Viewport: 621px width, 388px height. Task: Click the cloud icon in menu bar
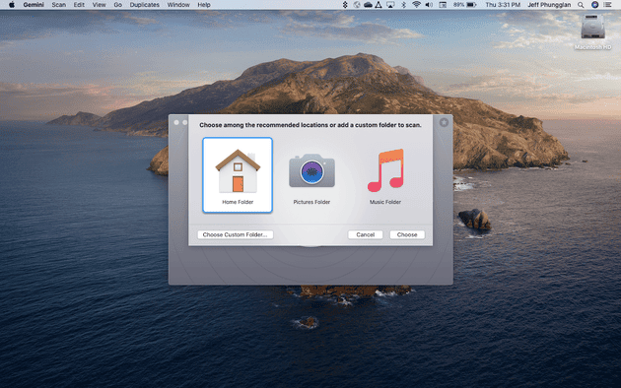click(368, 5)
